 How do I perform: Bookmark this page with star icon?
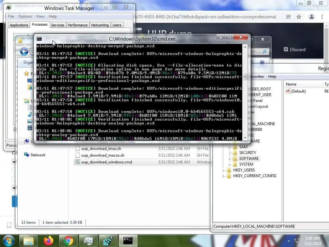tap(299, 17)
